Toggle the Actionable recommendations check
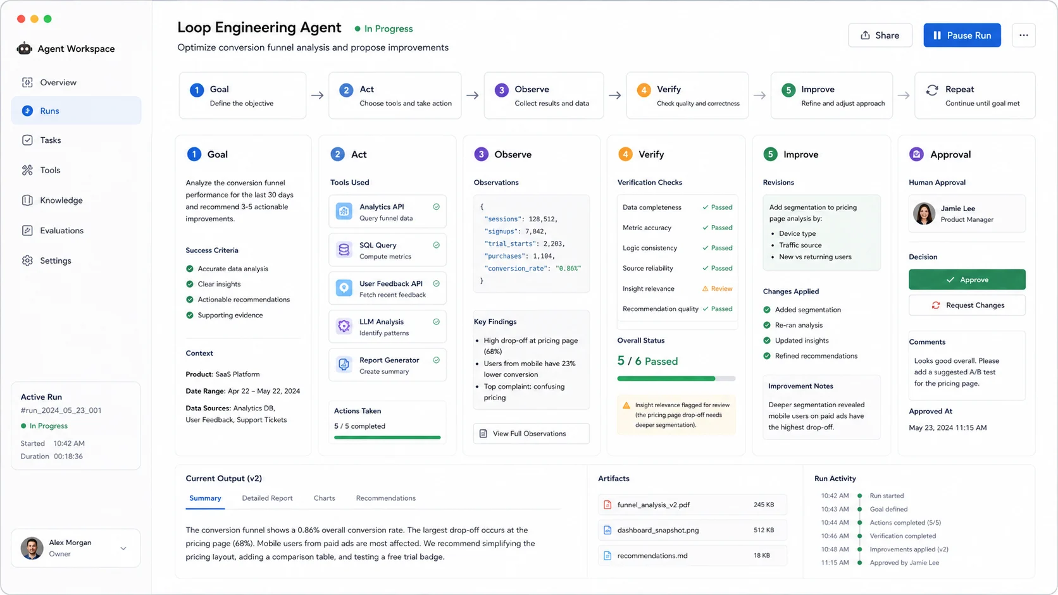Screen dimensions: 1058x595 point(190,300)
